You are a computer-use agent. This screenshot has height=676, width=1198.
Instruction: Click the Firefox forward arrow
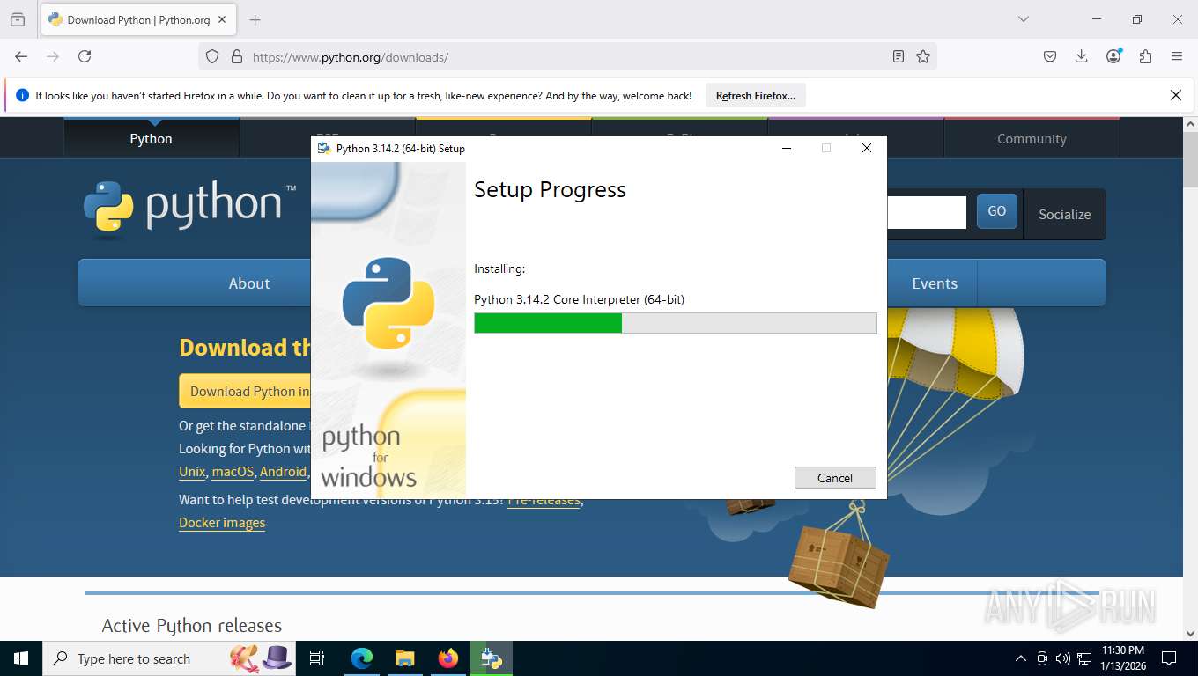[53, 56]
